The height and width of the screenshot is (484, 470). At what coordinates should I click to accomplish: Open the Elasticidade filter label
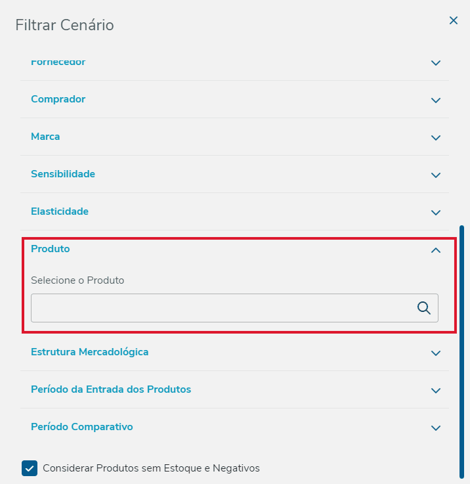point(60,211)
